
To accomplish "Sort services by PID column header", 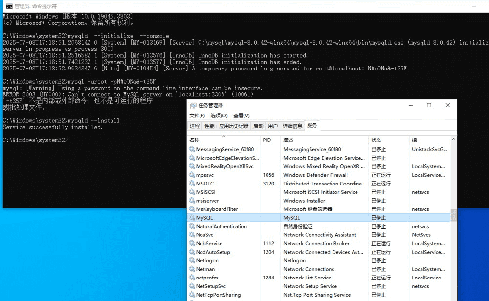I will [270, 140].
